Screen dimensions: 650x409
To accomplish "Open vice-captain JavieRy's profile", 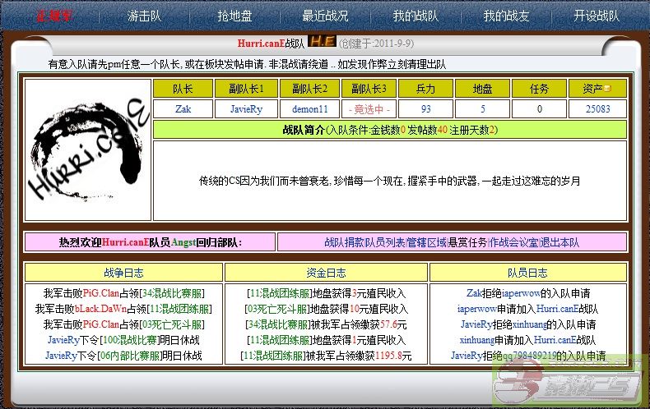I will click(x=246, y=109).
